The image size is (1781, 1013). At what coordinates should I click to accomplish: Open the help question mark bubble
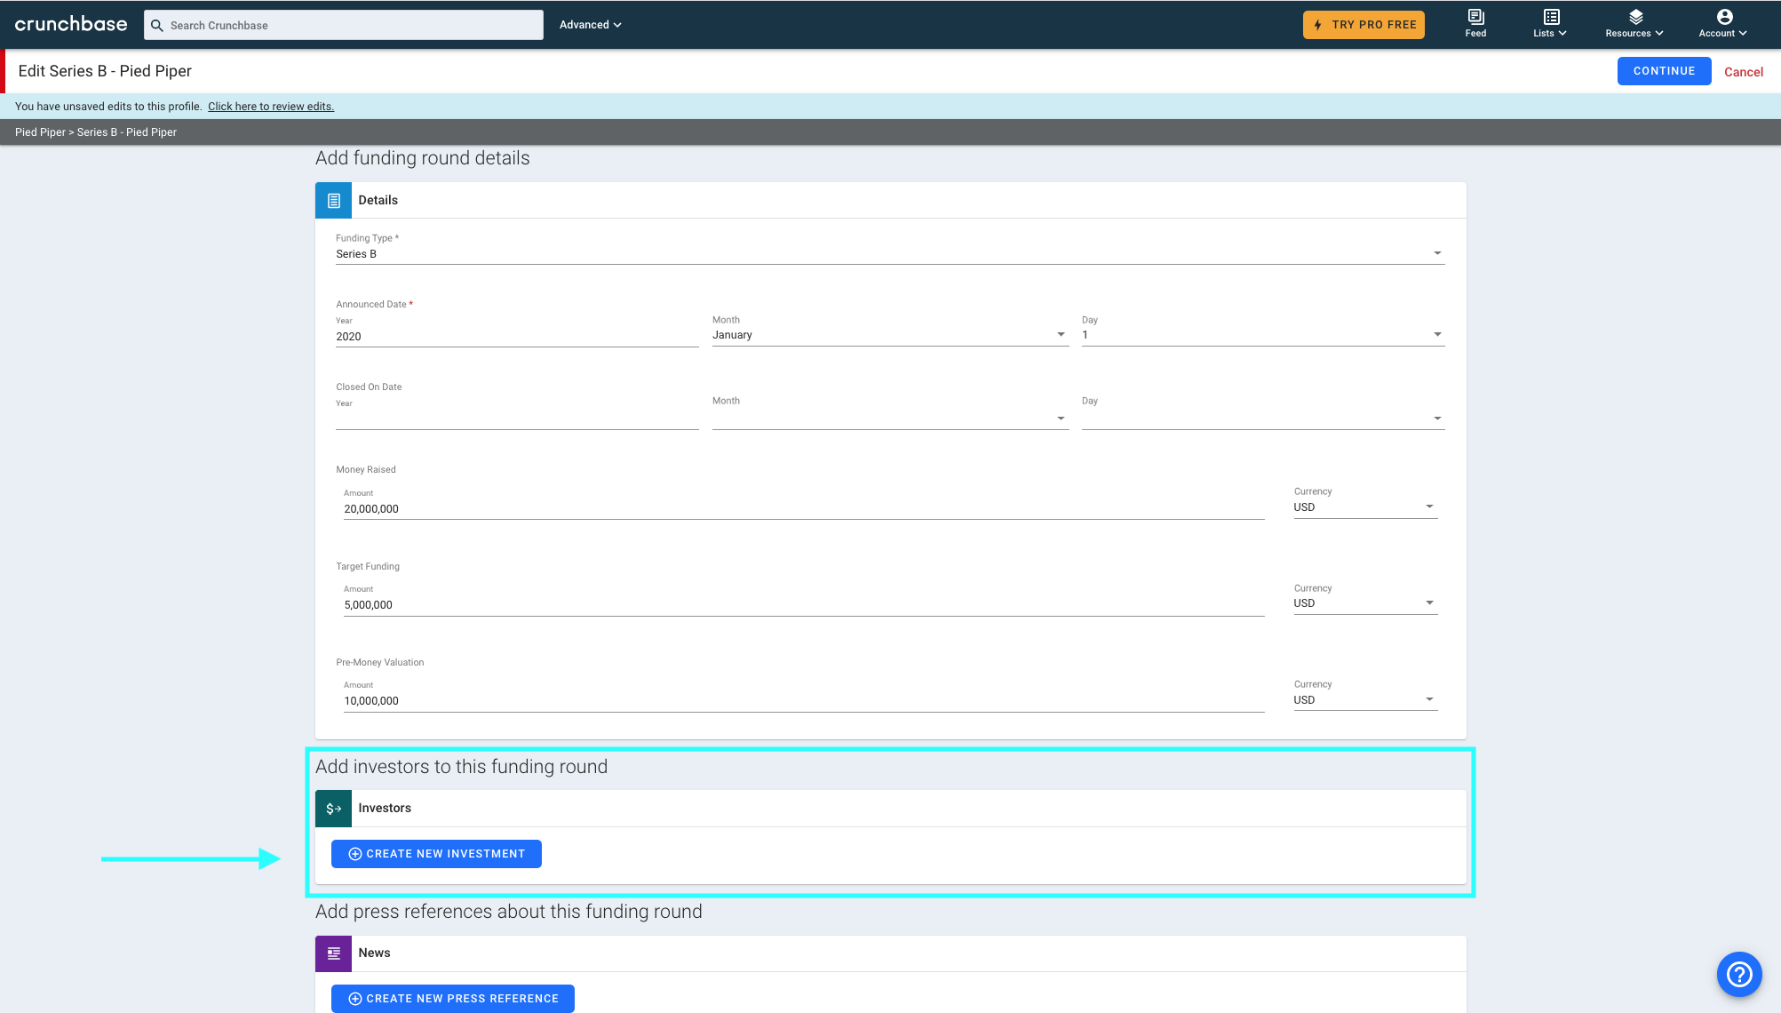(1738, 974)
